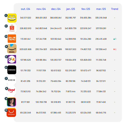Select the AliExpress red bag icon

pyautogui.click(x=11, y=112)
